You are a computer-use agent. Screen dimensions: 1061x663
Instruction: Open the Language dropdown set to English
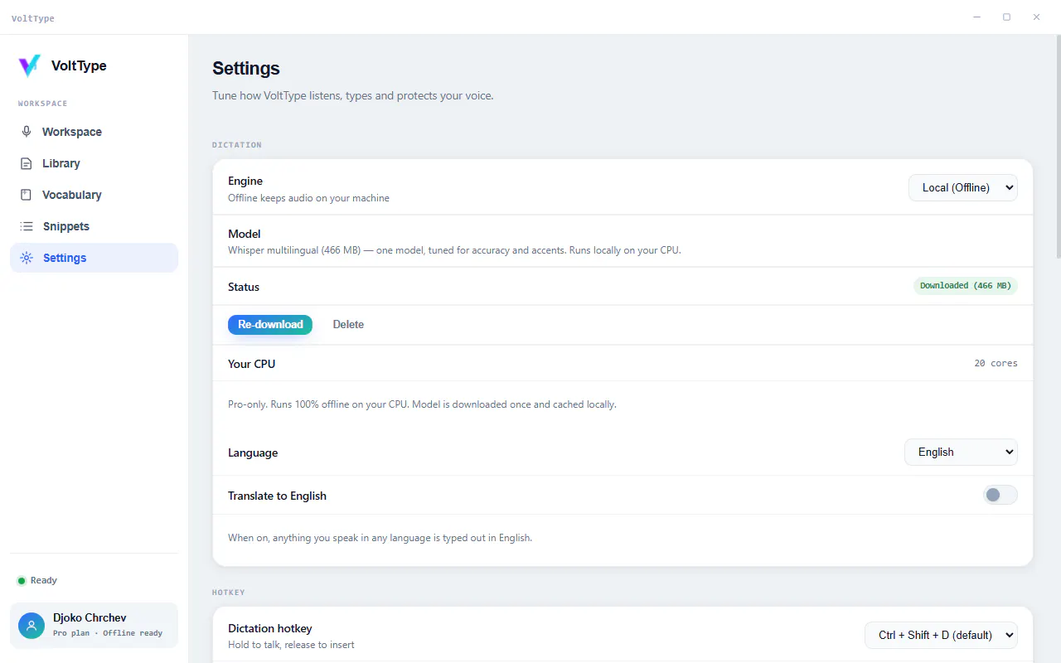(961, 452)
